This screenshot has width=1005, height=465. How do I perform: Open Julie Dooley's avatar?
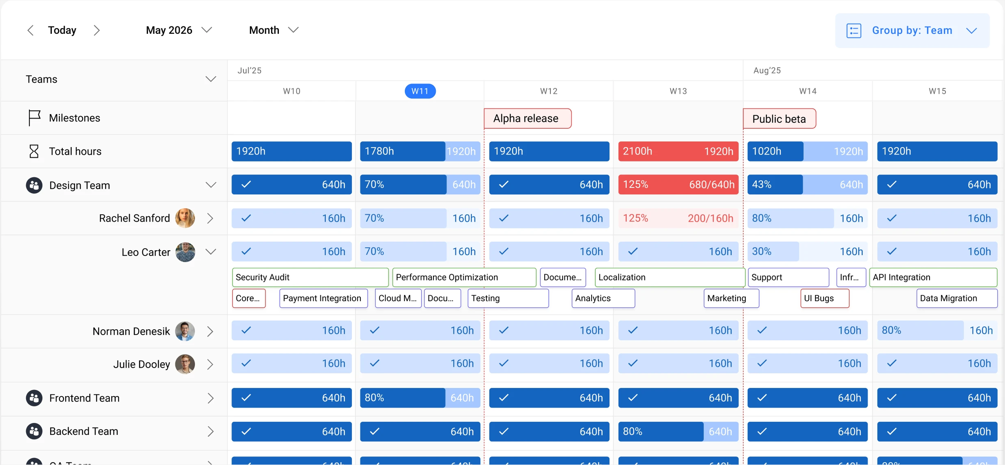pyautogui.click(x=185, y=364)
